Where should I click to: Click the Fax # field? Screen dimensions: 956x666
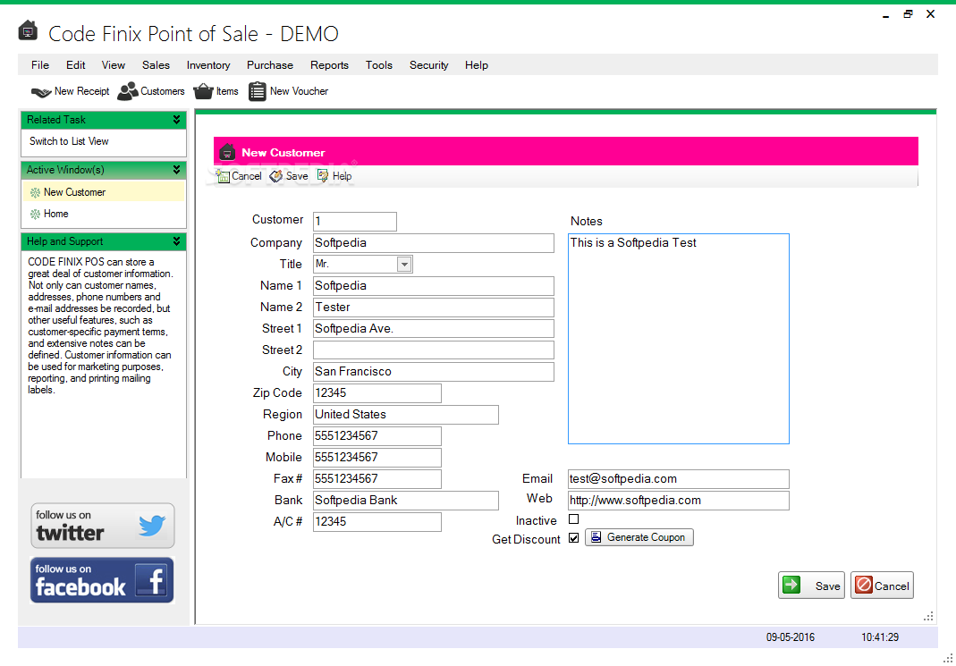(377, 479)
